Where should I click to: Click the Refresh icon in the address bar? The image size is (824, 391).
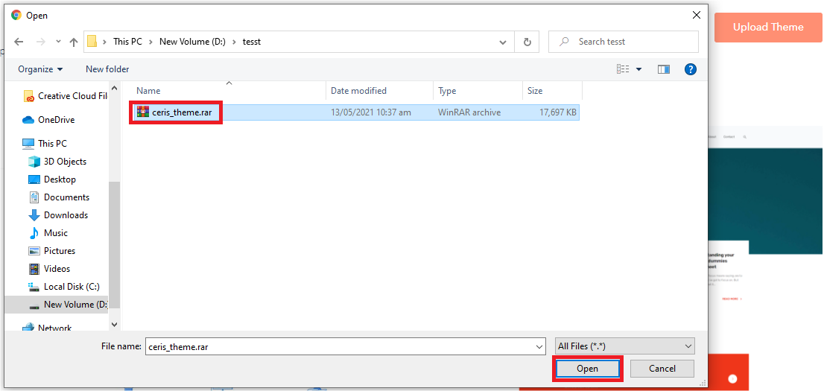tap(527, 42)
